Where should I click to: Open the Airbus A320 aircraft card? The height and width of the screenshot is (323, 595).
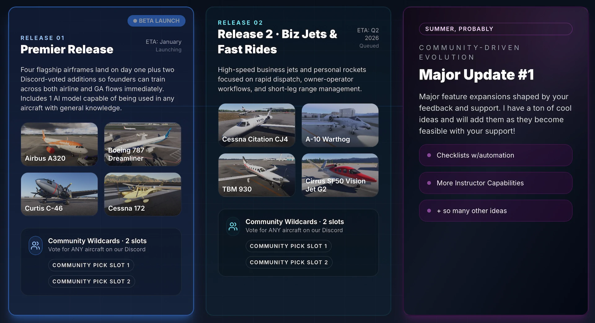click(59, 144)
